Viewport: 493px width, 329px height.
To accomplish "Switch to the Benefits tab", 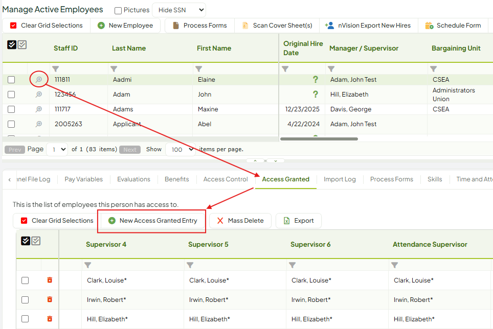I will [177, 179].
